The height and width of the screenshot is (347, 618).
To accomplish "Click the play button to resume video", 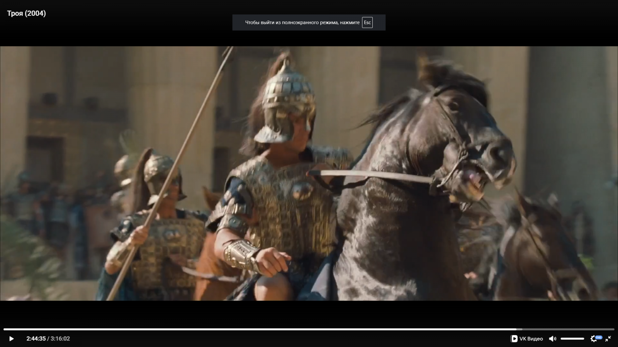I will pos(11,339).
